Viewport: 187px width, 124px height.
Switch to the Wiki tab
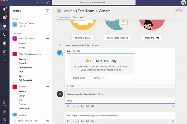point(82,17)
